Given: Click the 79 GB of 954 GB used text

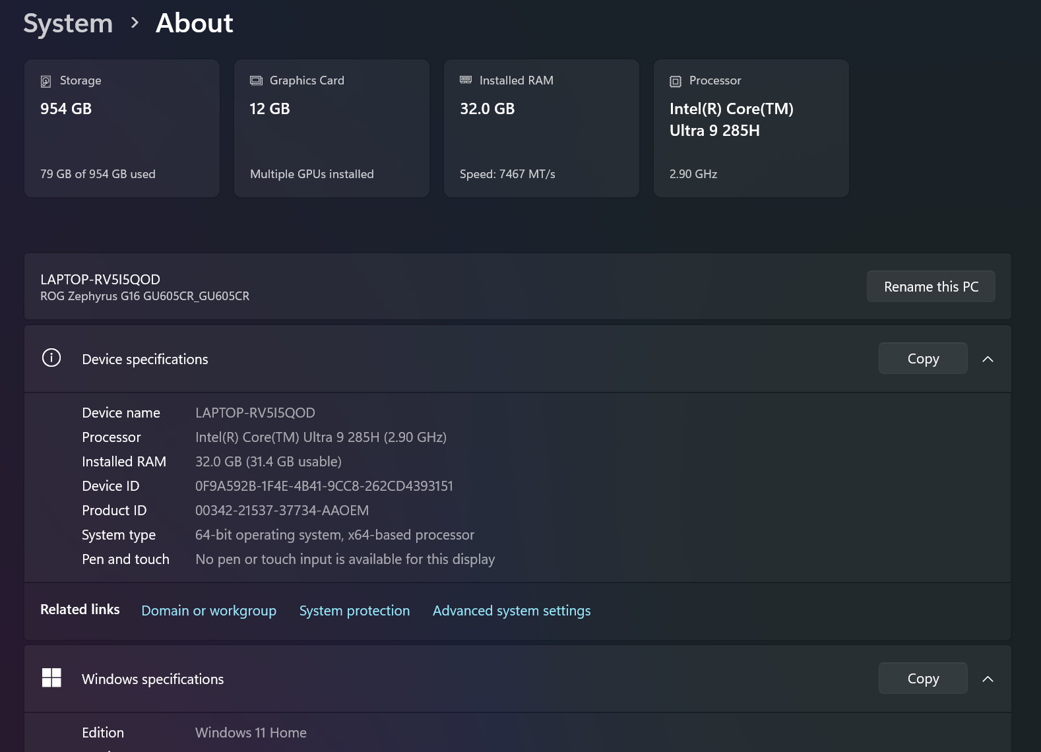Looking at the screenshot, I should click(98, 174).
